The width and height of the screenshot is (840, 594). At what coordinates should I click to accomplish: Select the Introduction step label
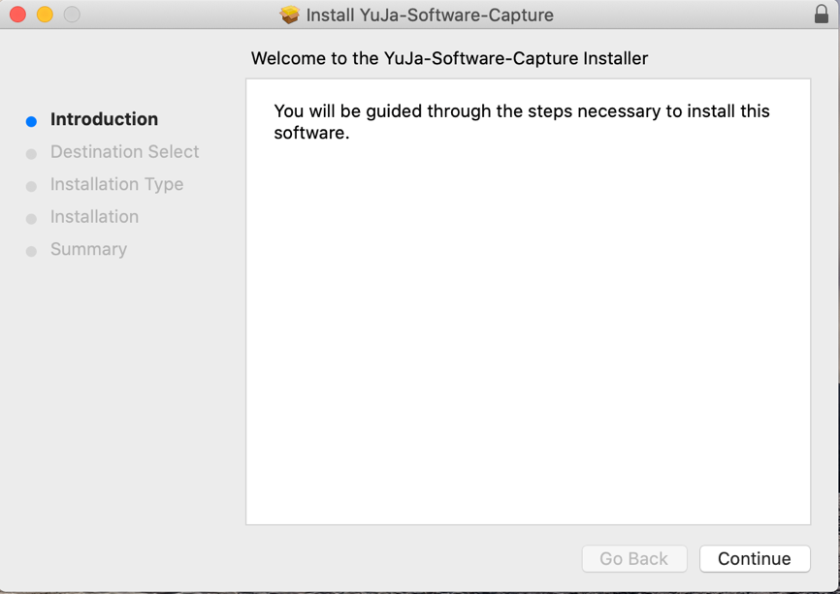tap(104, 119)
